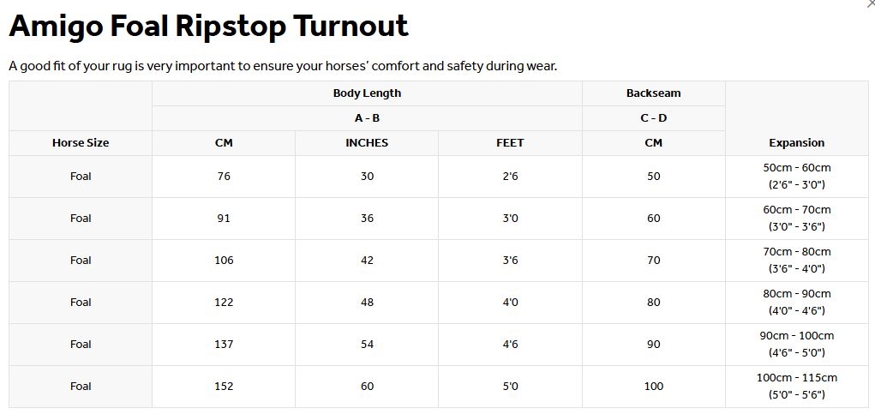Click the Backseam column group header
The image size is (875, 420).
(x=653, y=93)
